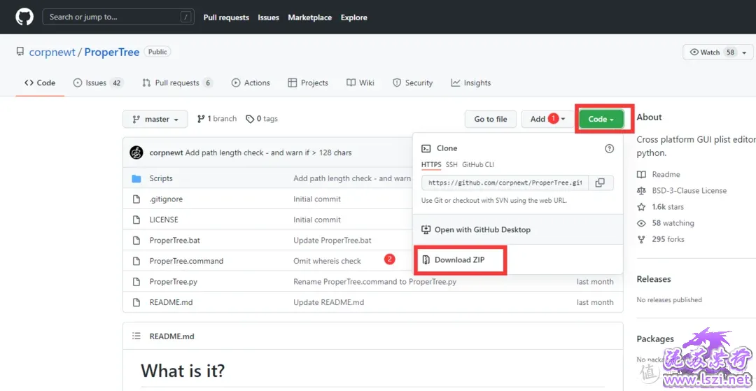Open the 58 watching link

tap(673, 223)
